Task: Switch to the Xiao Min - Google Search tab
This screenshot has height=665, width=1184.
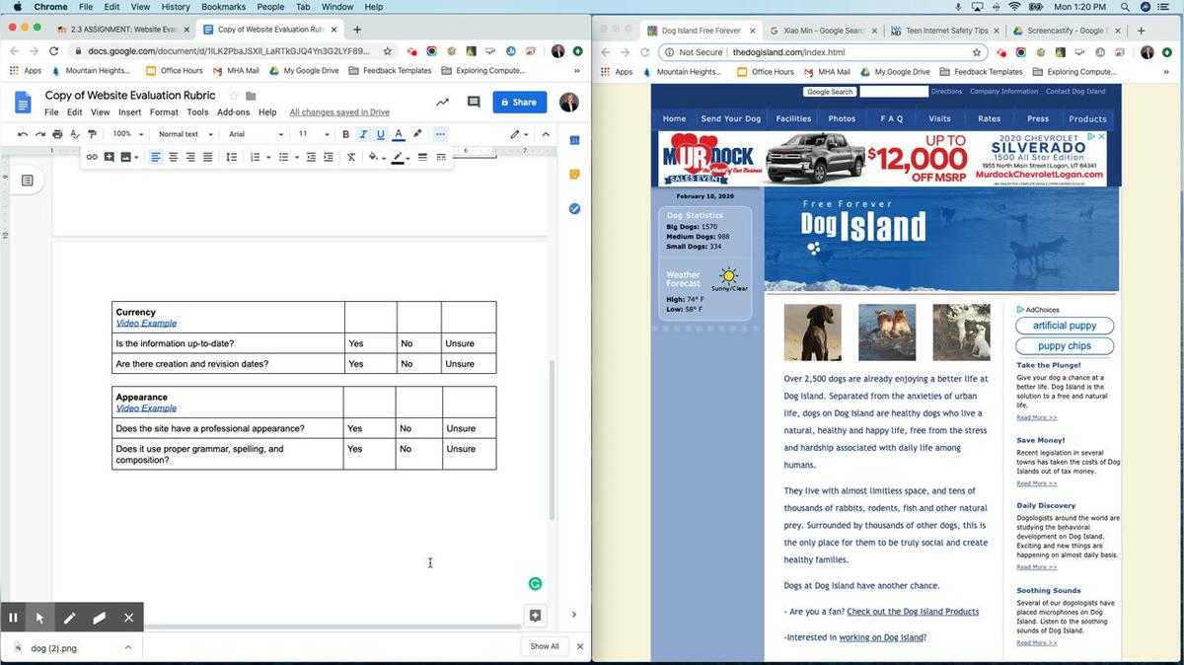Action: click(825, 31)
